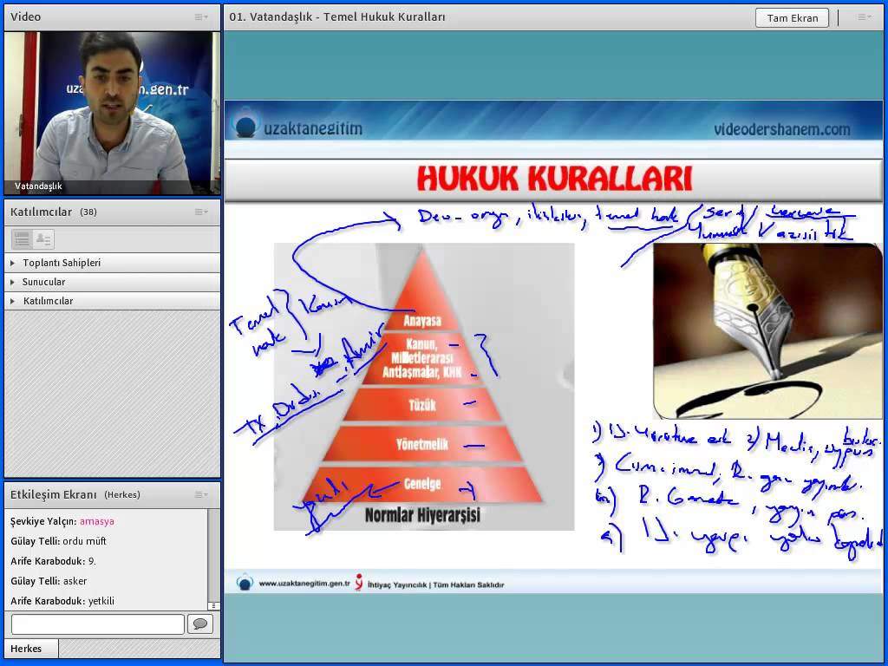Open the share pod options menu
Screen dimensions: 888x666
(864, 16)
